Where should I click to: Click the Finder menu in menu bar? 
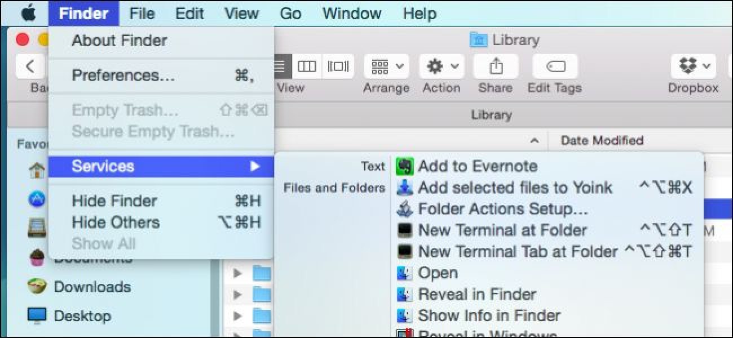[83, 13]
